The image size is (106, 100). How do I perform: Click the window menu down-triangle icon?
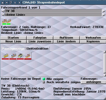pyautogui.click(x=7, y=3)
